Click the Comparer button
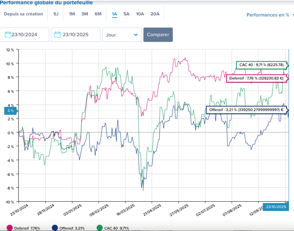Screen dimensions: 294x231 click(x=158, y=34)
